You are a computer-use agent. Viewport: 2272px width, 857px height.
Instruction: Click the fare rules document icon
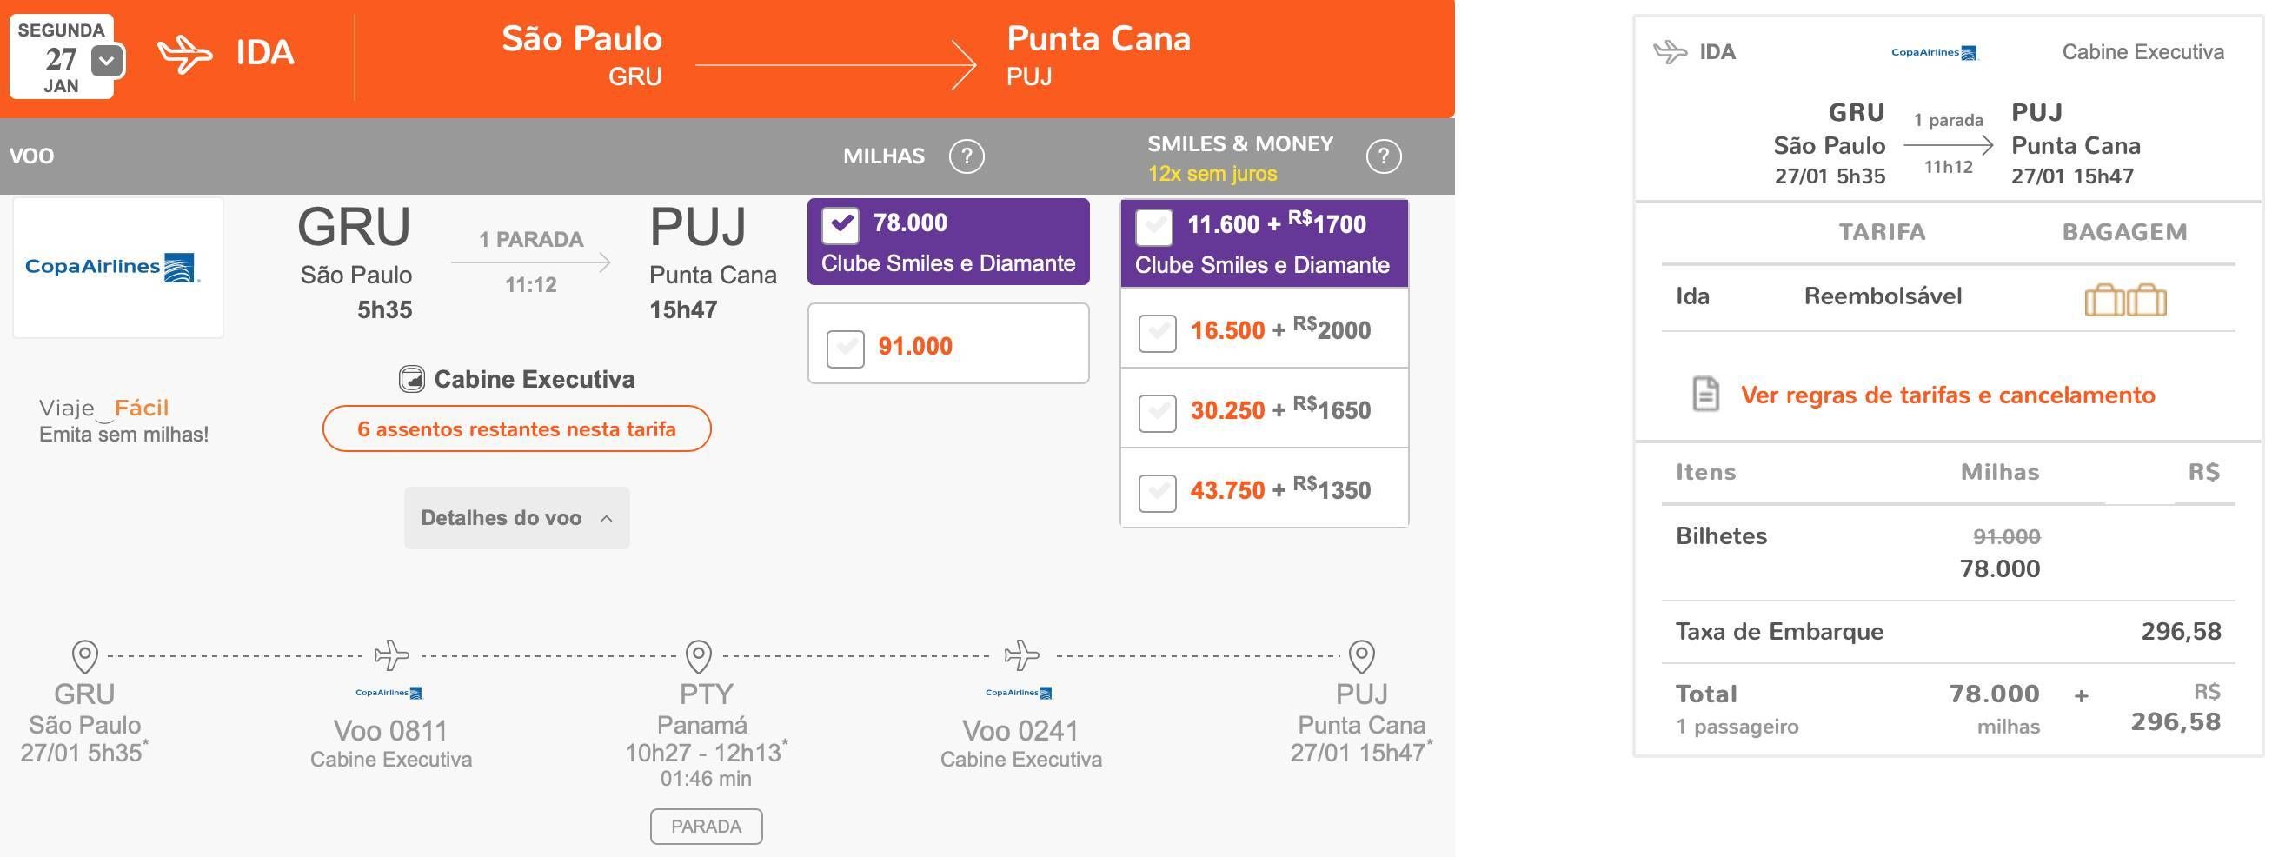(x=1706, y=394)
